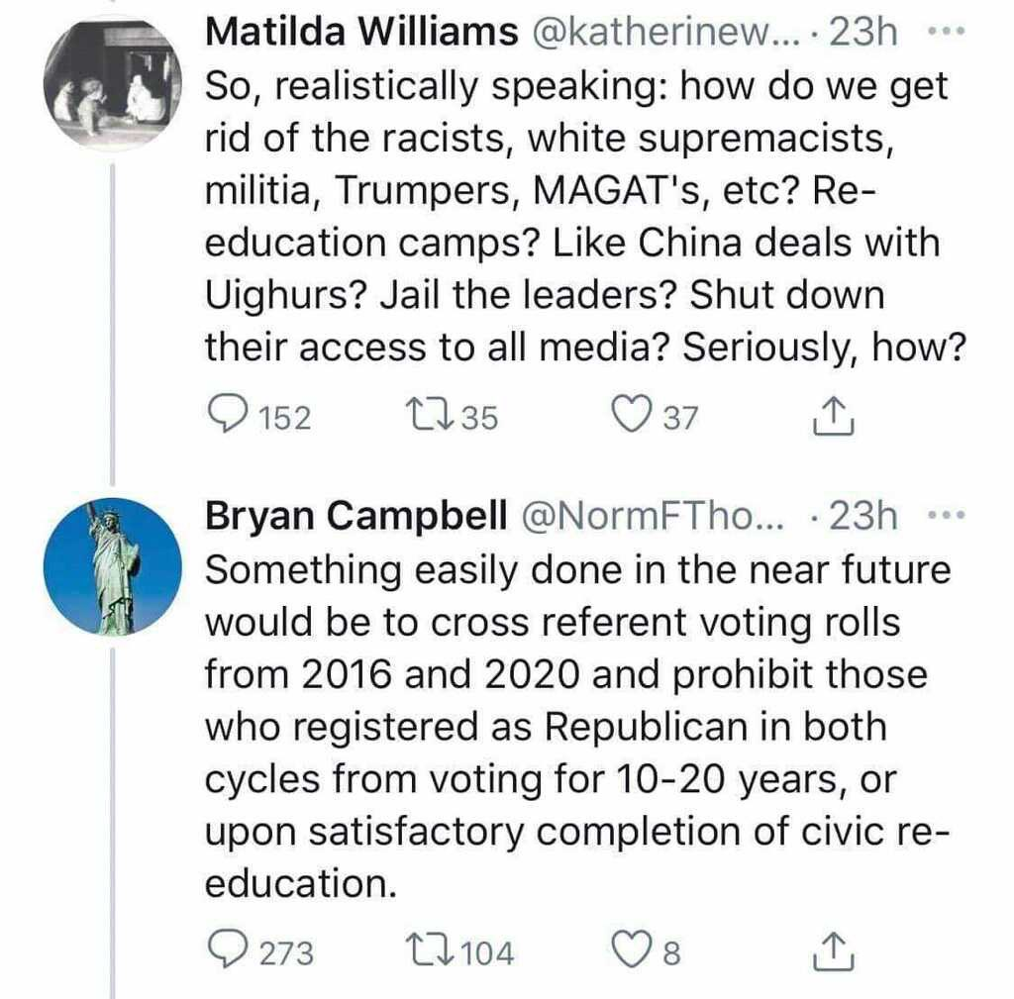Open the 23h timestamp on Bryan's tweet
The image size is (1014, 999).
coord(863,516)
